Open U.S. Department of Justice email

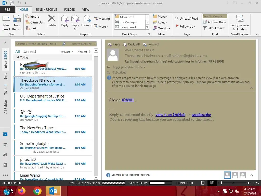(x=53, y=100)
